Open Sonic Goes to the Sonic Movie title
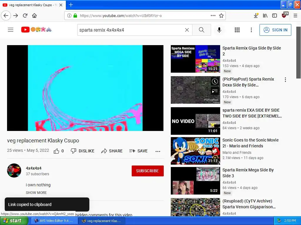 pos(250,143)
